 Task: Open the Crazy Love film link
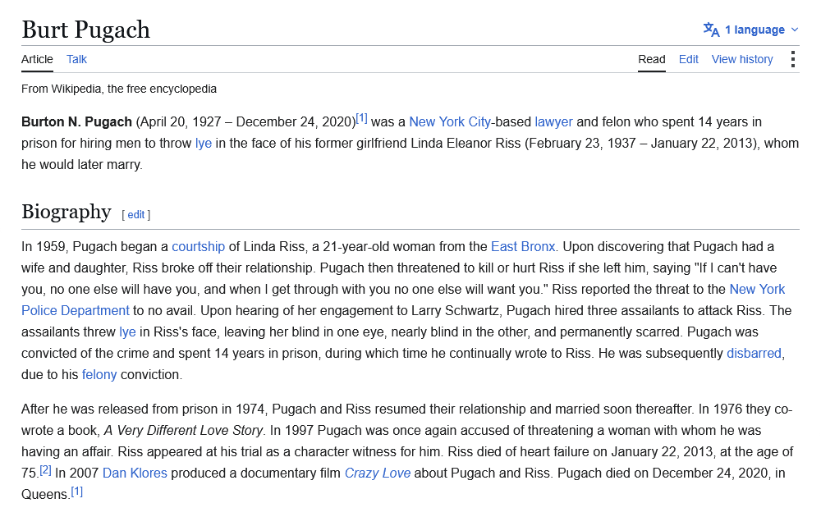(x=378, y=473)
